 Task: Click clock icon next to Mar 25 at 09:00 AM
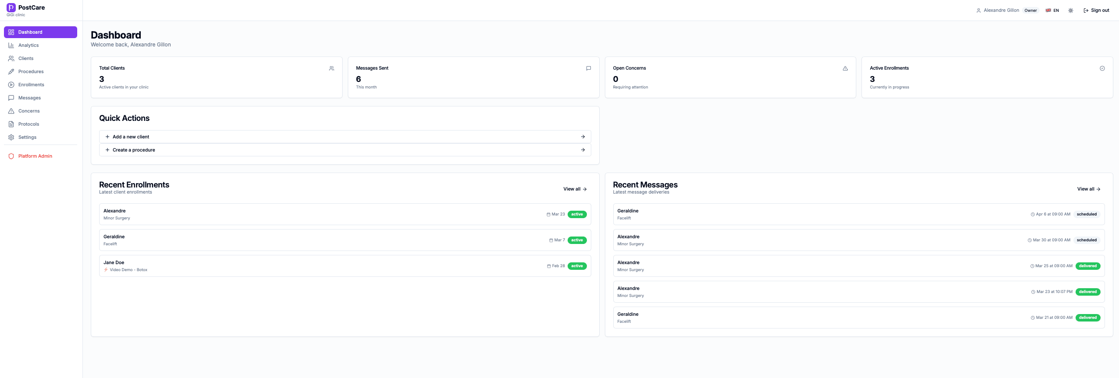pyautogui.click(x=1032, y=266)
